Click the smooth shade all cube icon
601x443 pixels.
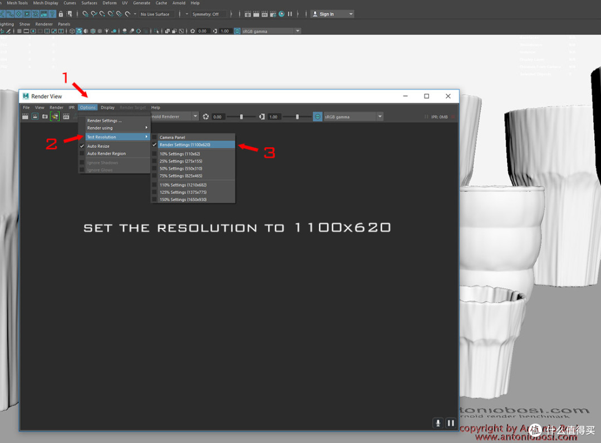click(x=79, y=31)
